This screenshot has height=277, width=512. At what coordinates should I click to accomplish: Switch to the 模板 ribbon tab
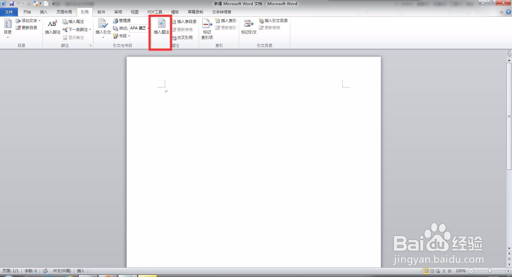(175, 12)
